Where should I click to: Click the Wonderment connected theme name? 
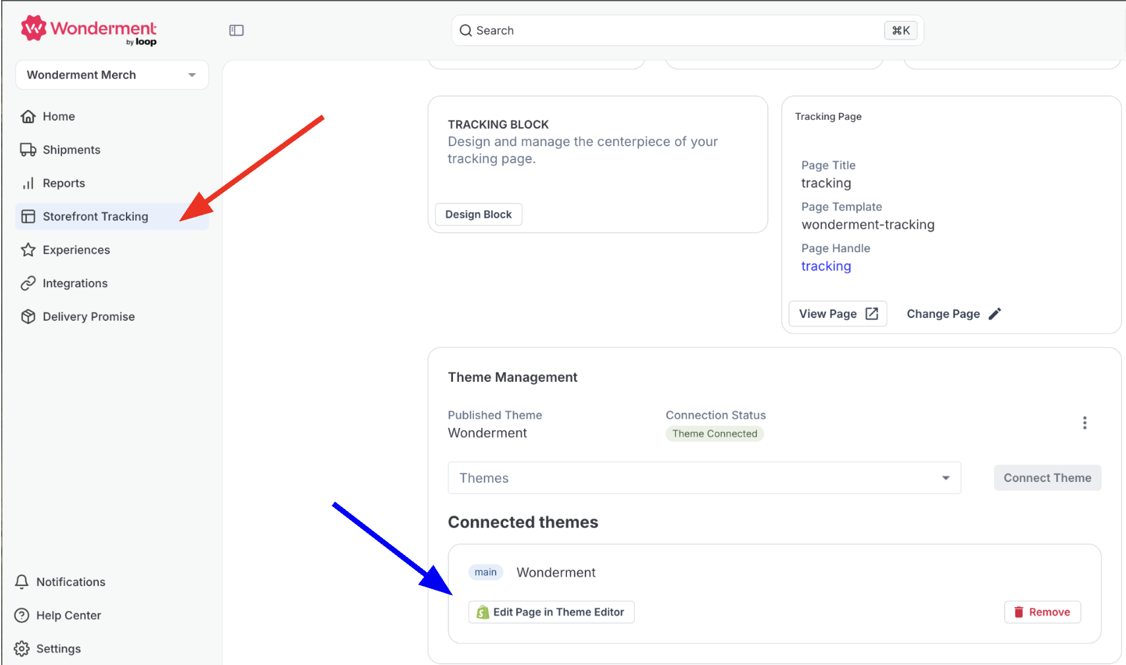[x=556, y=573]
